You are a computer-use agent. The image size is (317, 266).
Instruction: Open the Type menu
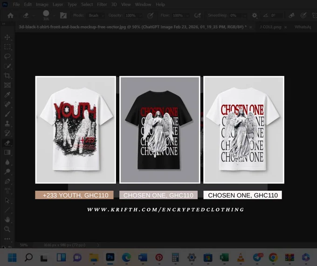click(72, 5)
